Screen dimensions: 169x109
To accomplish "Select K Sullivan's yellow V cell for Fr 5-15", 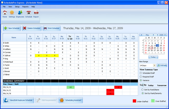I will point(39,56).
